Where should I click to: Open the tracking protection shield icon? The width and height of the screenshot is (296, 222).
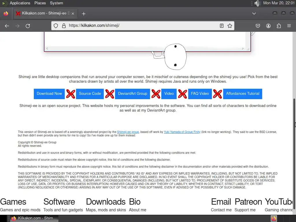56,26
